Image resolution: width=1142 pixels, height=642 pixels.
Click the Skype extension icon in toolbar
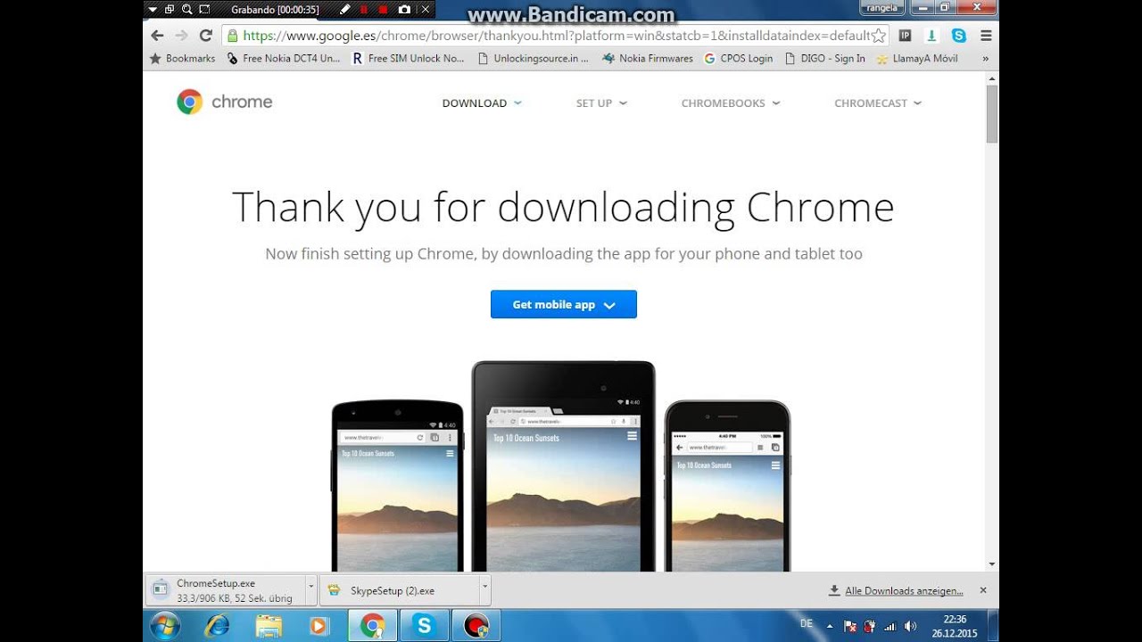pyautogui.click(x=959, y=36)
